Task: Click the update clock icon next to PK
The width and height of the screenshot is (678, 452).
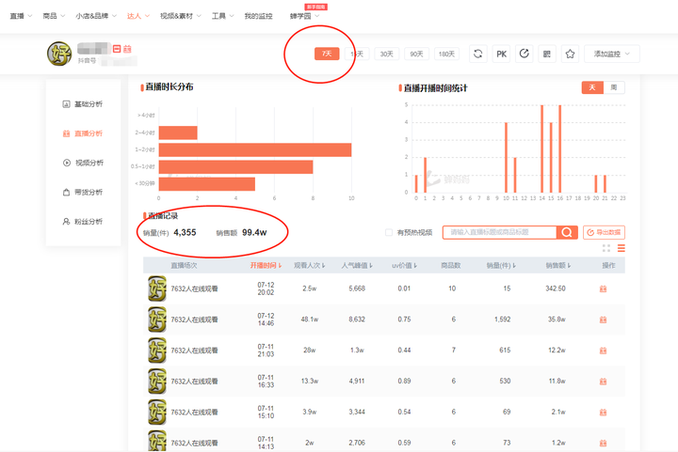Action: click(x=525, y=54)
